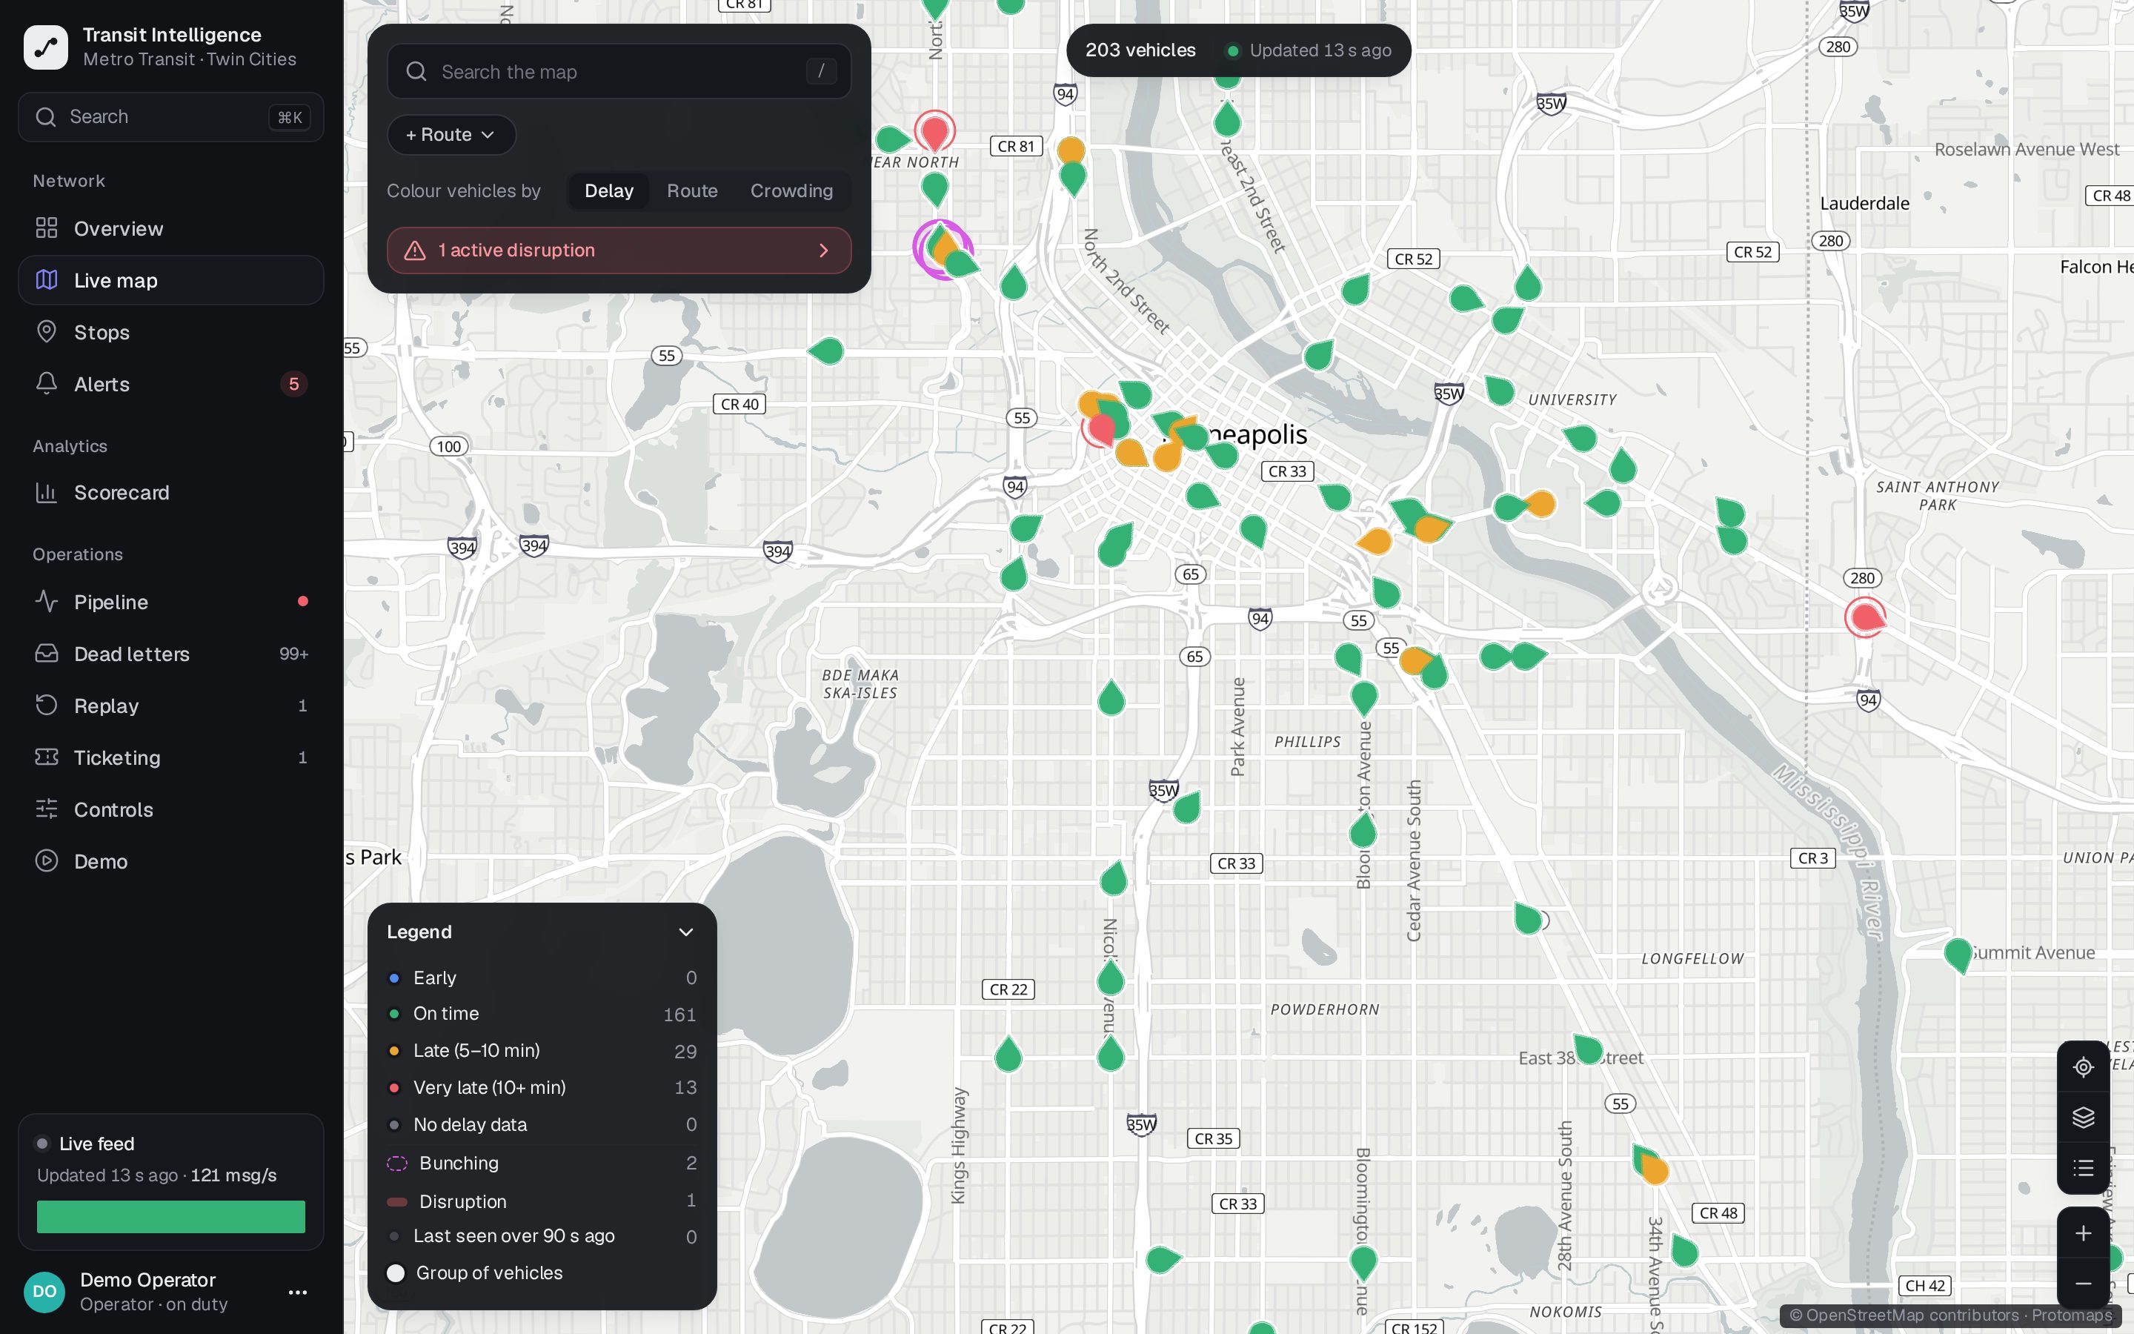This screenshot has height=1334, width=2134.
Task: Open the + Route filter dropdown
Action: click(x=451, y=135)
